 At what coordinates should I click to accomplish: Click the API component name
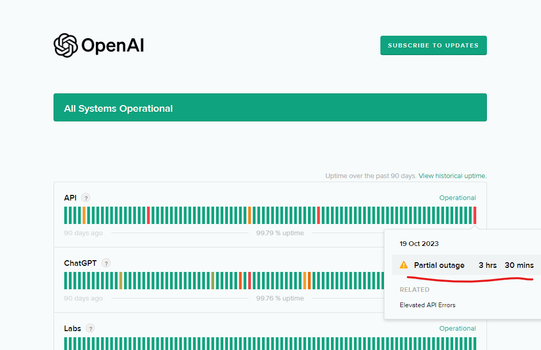point(70,198)
